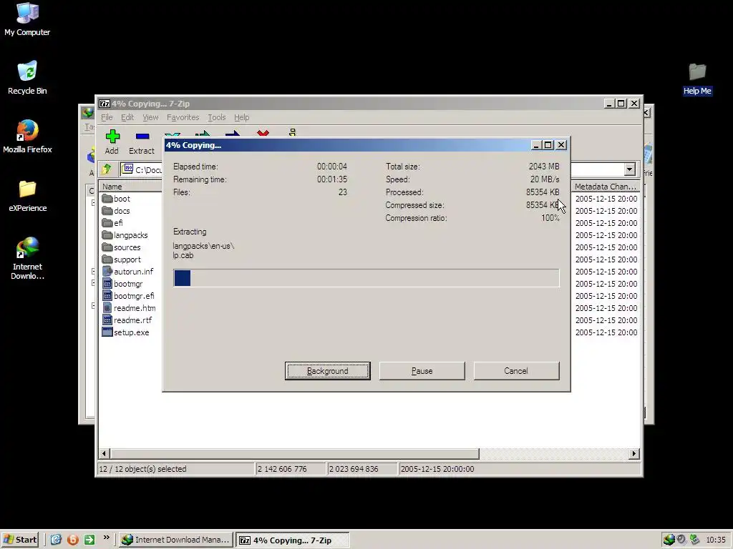The image size is (733, 549).
Task: Select the readme.htm file
Action: (129, 308)
